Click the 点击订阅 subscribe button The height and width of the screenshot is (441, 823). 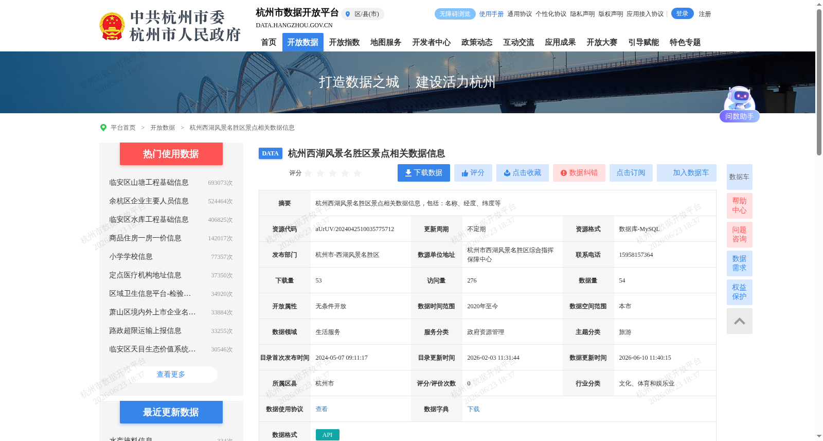[631, 173]
